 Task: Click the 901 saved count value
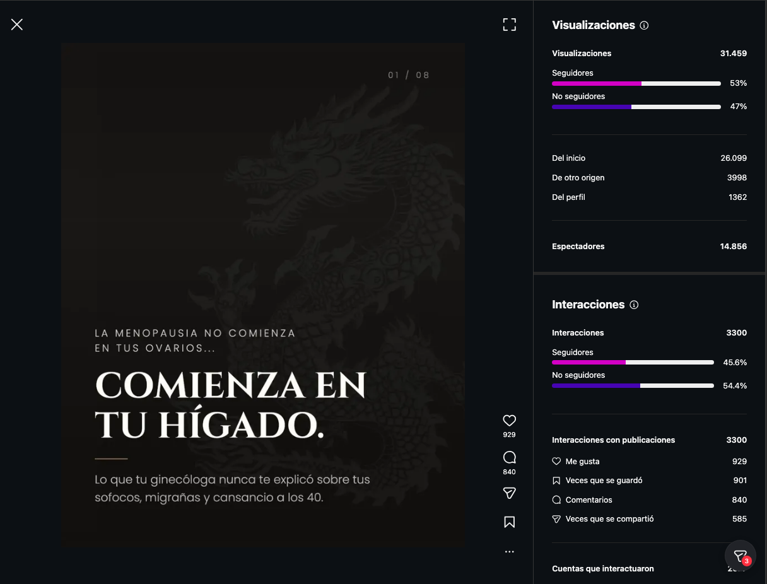[740, 481]
